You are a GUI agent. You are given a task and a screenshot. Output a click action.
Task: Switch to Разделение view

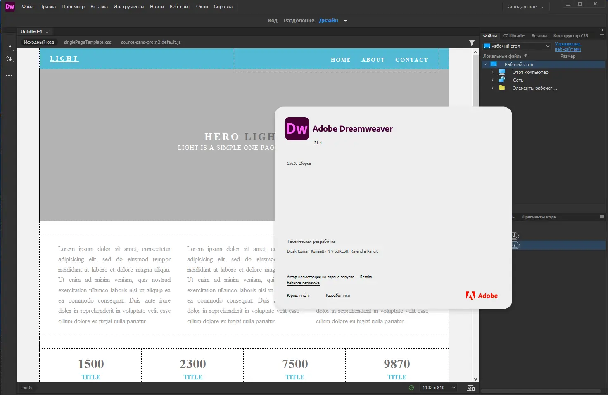coord(299,21)
